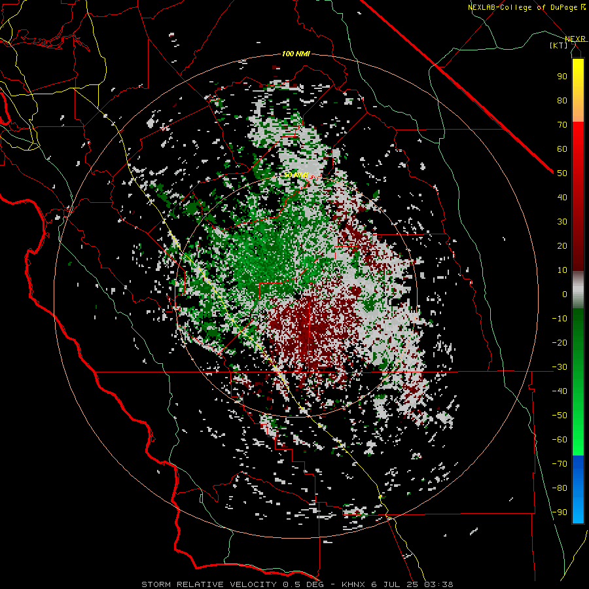589x589 pixels.
Task: Click the 90 value on velocity scale
Action: click(x=562, y=77)
